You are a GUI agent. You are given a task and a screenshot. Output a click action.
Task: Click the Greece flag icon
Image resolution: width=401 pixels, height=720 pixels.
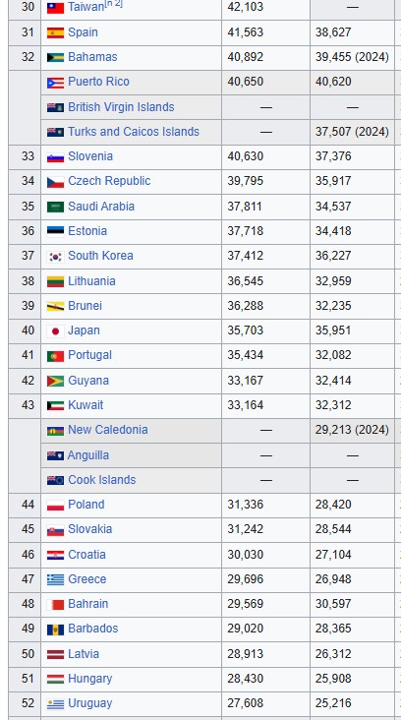55,580
